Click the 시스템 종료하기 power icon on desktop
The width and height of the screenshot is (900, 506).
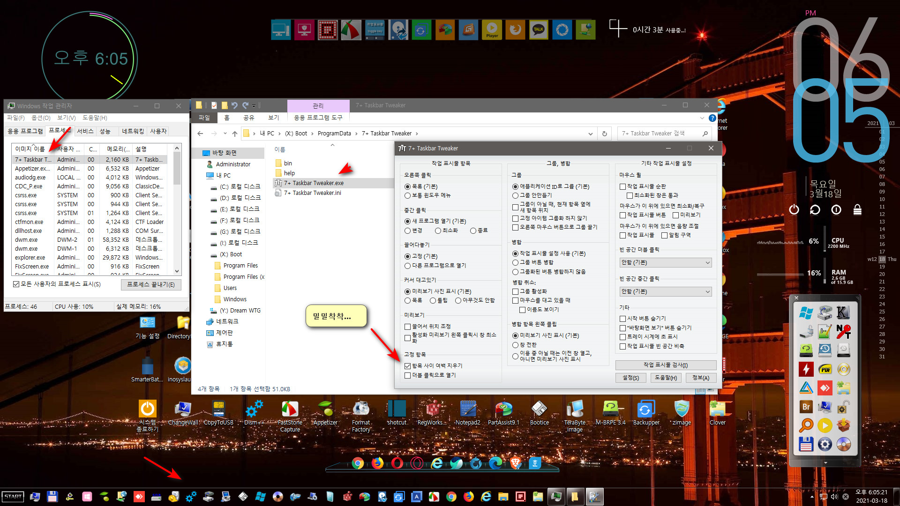click(x=147, y=416)
